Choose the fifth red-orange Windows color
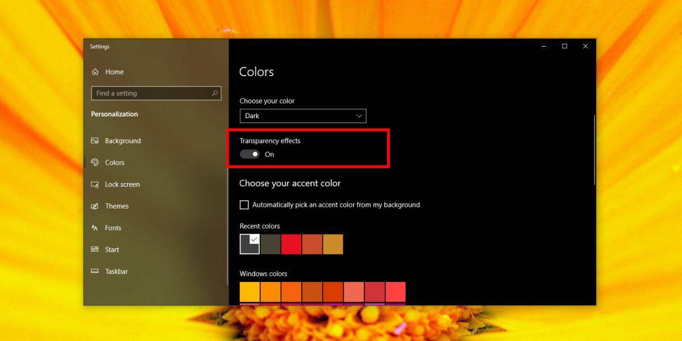 (x=333, y=292)
